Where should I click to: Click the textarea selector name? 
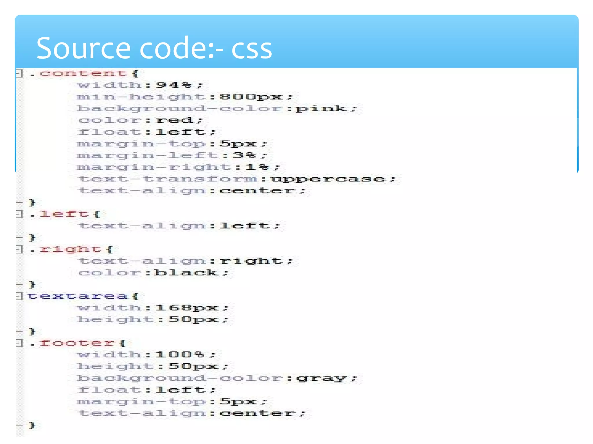click(77, 296)
